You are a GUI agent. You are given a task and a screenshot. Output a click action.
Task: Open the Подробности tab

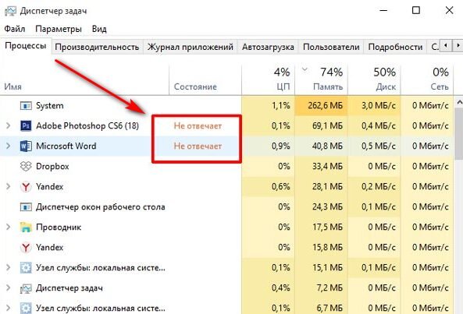(x=395, y=47)
